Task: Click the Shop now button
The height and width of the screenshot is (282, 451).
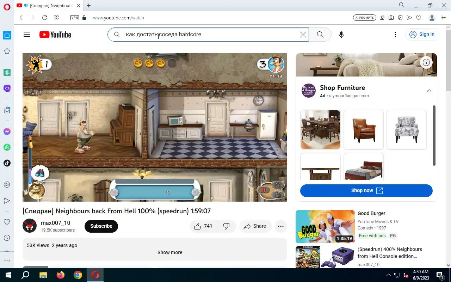Action: [x=366, y=190]
